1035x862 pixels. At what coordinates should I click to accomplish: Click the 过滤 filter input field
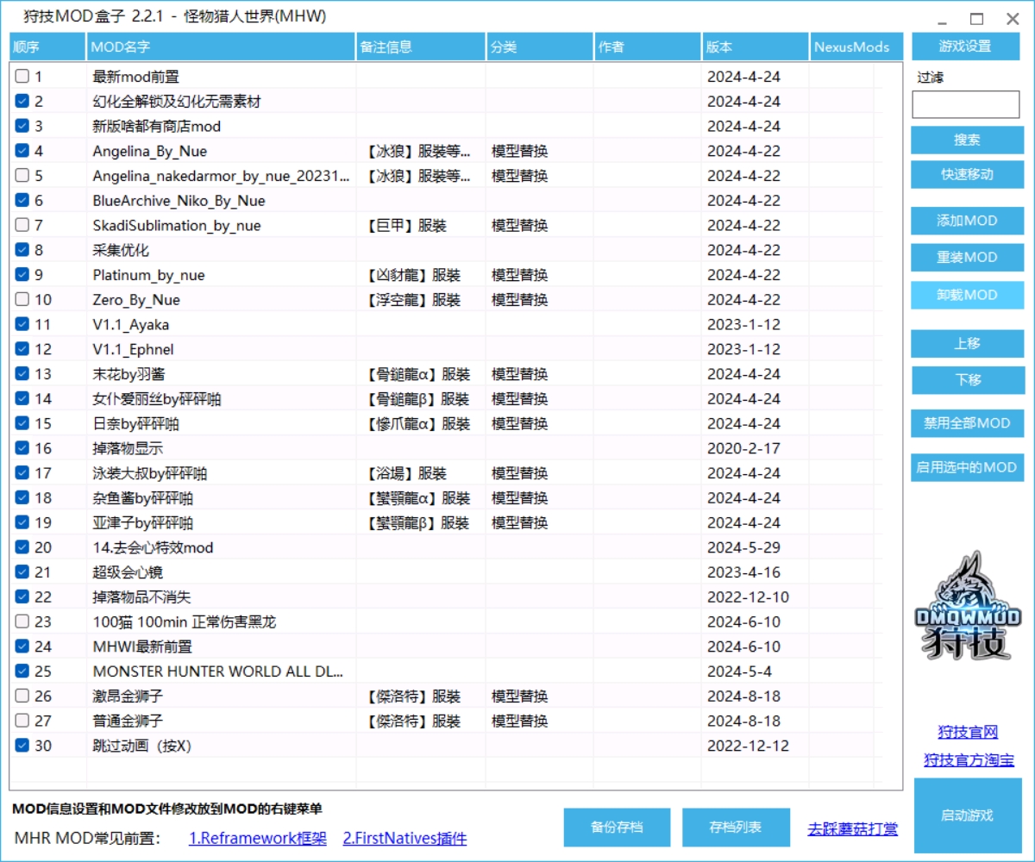[966, 104]
